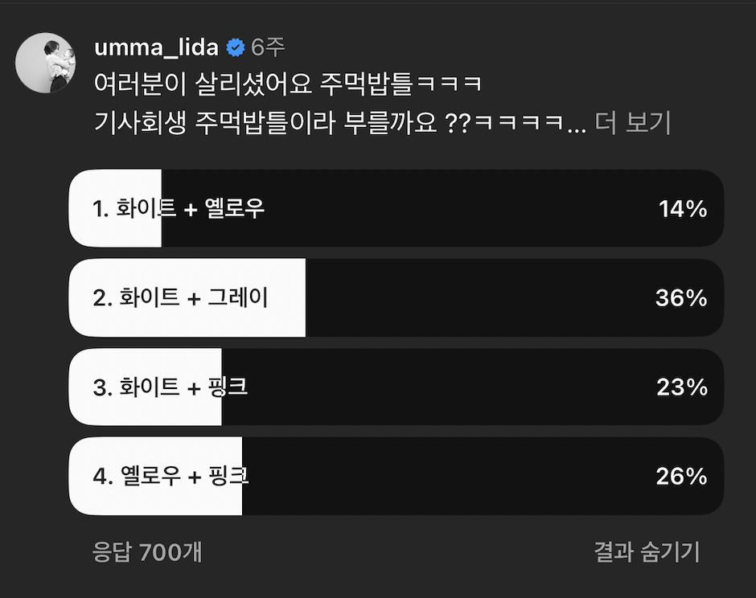Image resolution: width=756 pixels, height=598 pixels.
Task: Click the 23% result percentage
Action: 681,387
